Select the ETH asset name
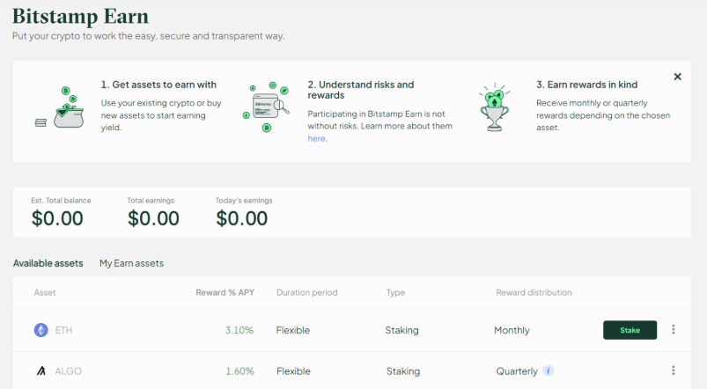This screenshot has height=389, width=707. 63,330
